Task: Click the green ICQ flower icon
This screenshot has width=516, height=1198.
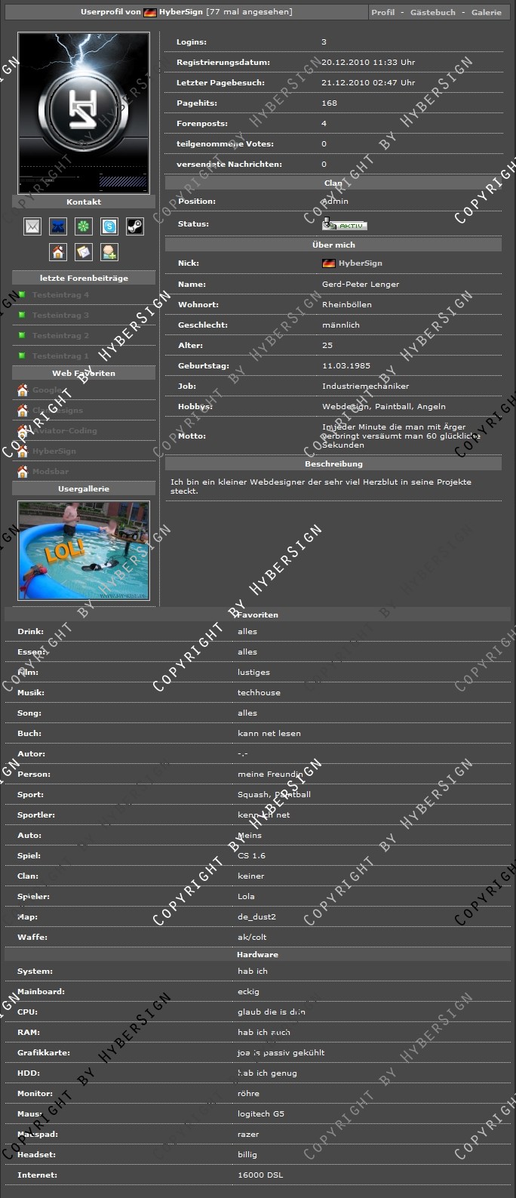Action: coord(84,226)
